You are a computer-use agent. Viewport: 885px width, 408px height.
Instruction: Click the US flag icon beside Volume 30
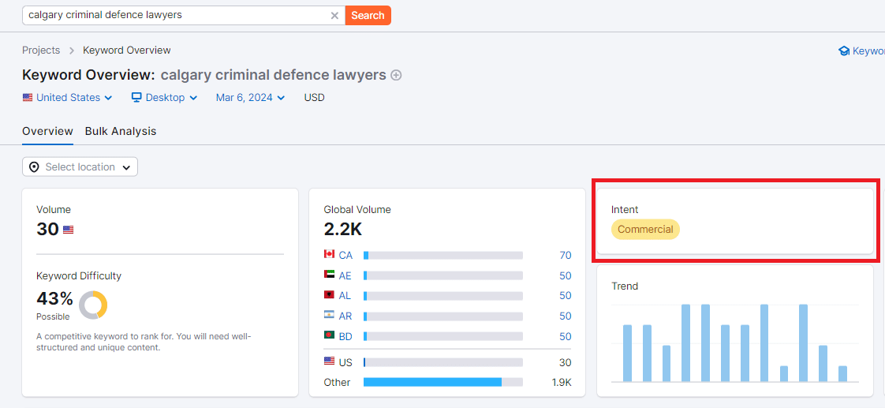click(69, 230)
